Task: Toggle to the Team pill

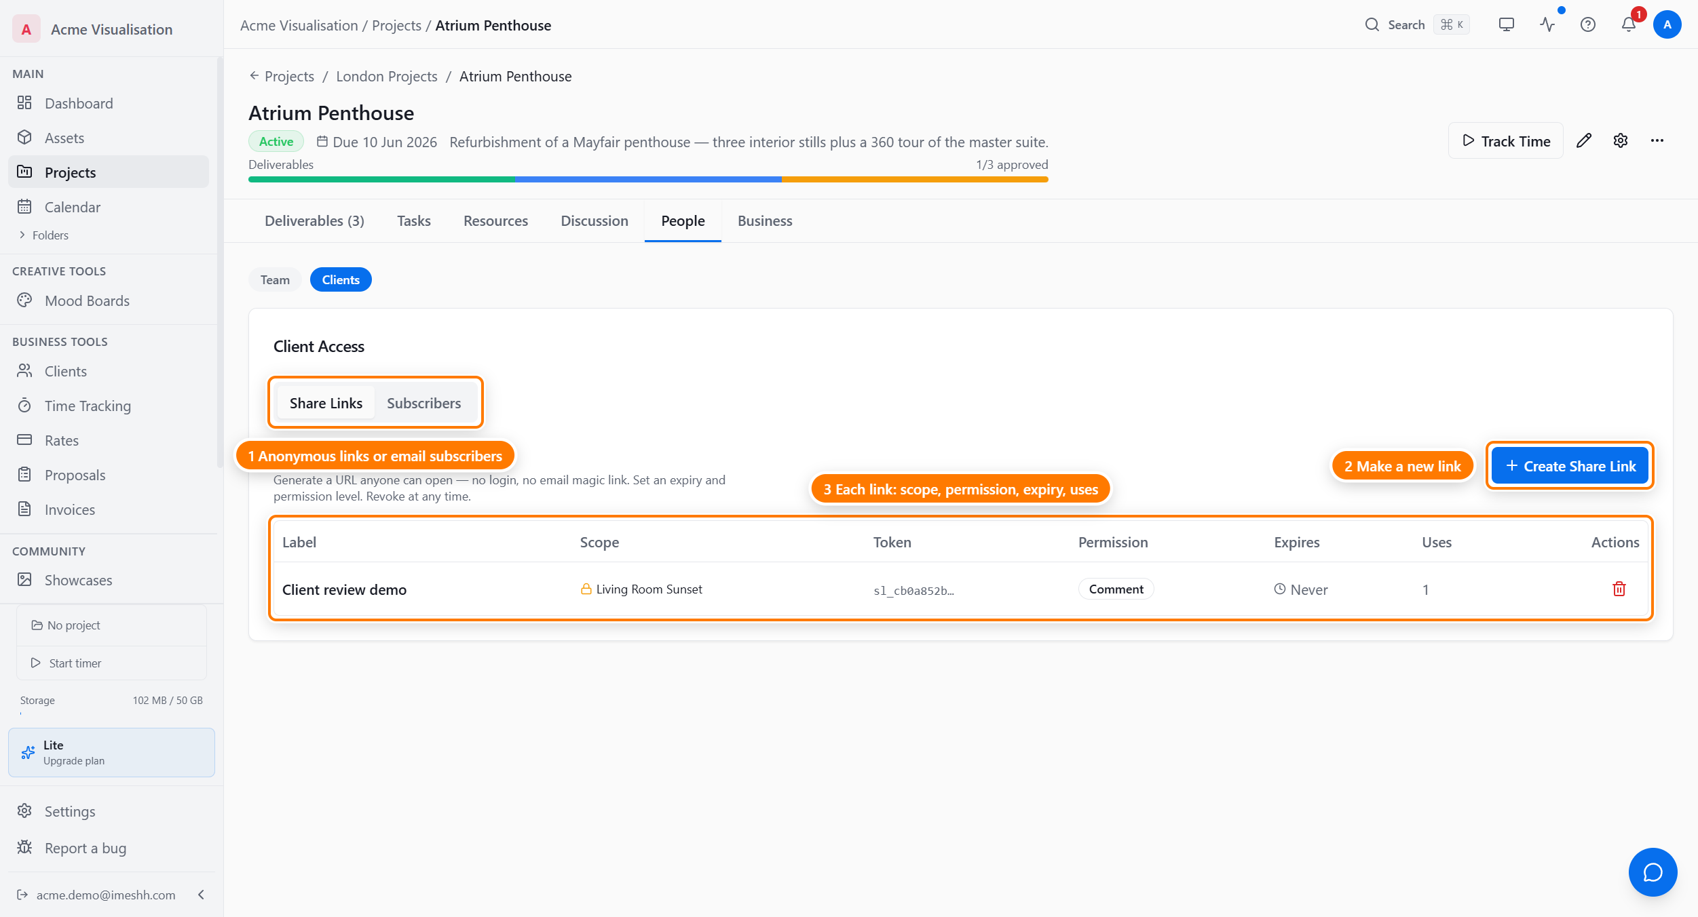Action: [x=275, y=279]
